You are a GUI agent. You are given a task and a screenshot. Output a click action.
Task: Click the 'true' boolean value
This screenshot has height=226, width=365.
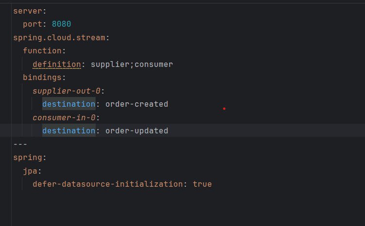(x=202, y=184)
